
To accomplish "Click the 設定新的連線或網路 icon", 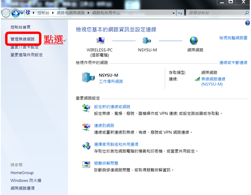I will (86, 109).
